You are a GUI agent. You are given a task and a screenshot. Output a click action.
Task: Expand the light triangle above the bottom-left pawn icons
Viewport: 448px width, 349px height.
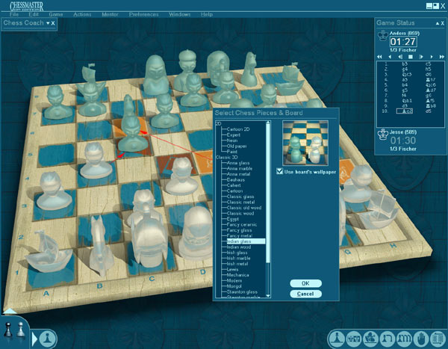pyautogui.click(x=10, y=312)
